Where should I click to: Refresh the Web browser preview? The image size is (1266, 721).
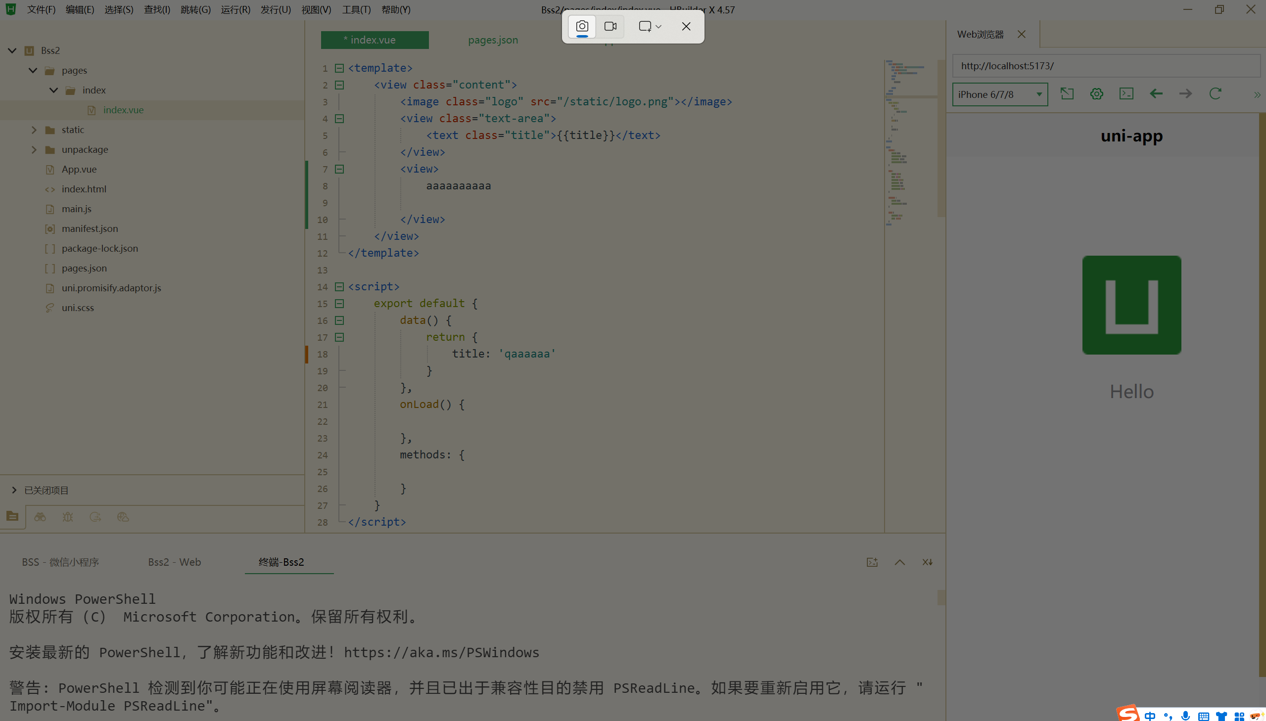tap(1216, 93)
